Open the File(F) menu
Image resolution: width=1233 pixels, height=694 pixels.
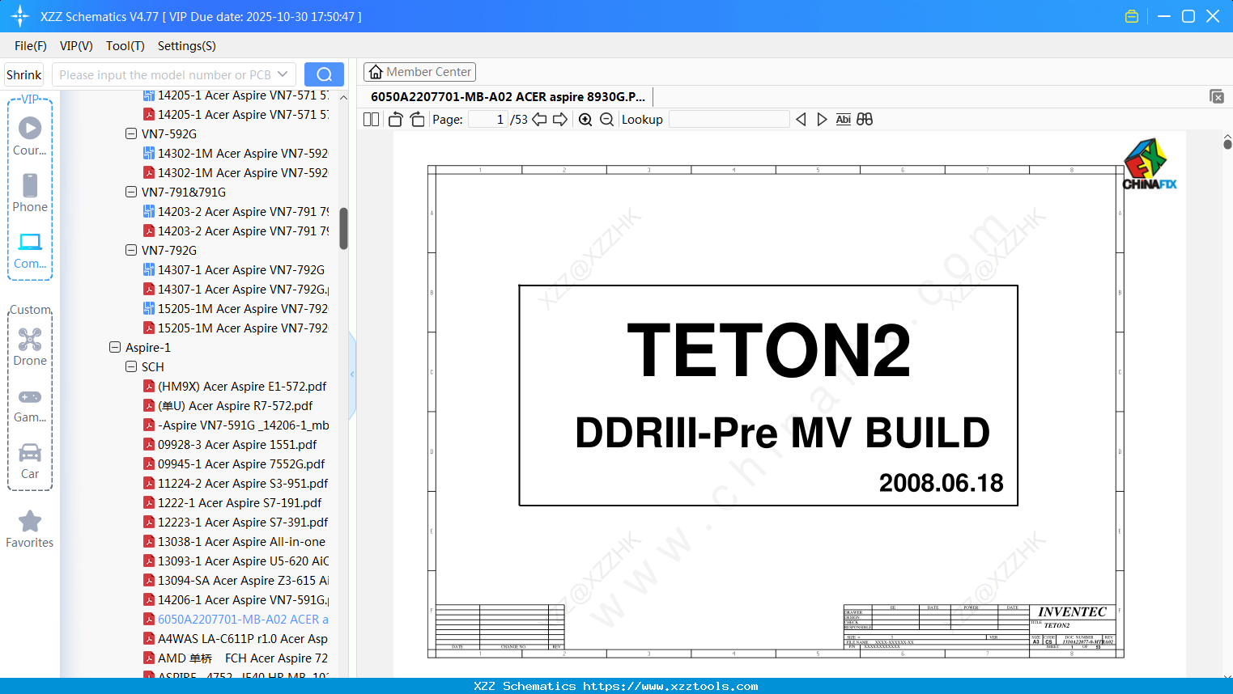point(31,46)
